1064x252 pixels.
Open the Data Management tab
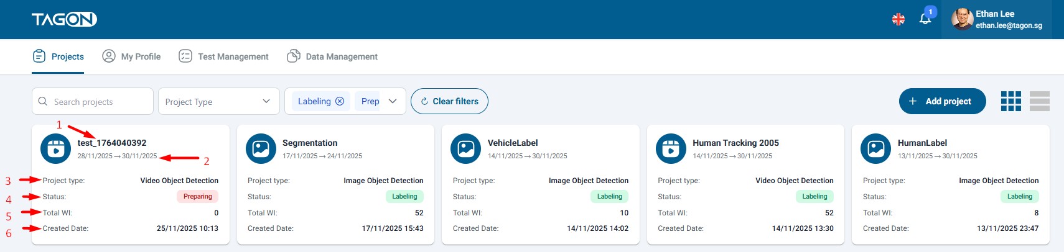tap(332, 56)
